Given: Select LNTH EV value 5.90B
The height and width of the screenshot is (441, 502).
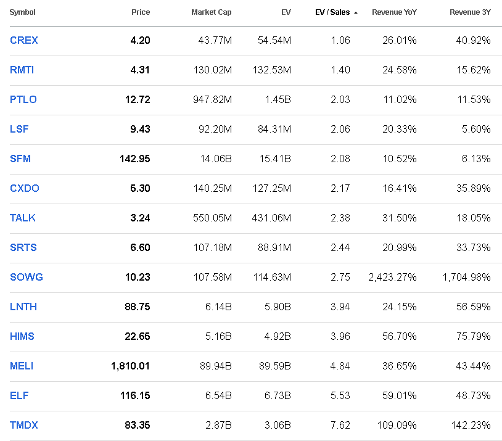Looking at the screenshot, I should tap(278, 307).
